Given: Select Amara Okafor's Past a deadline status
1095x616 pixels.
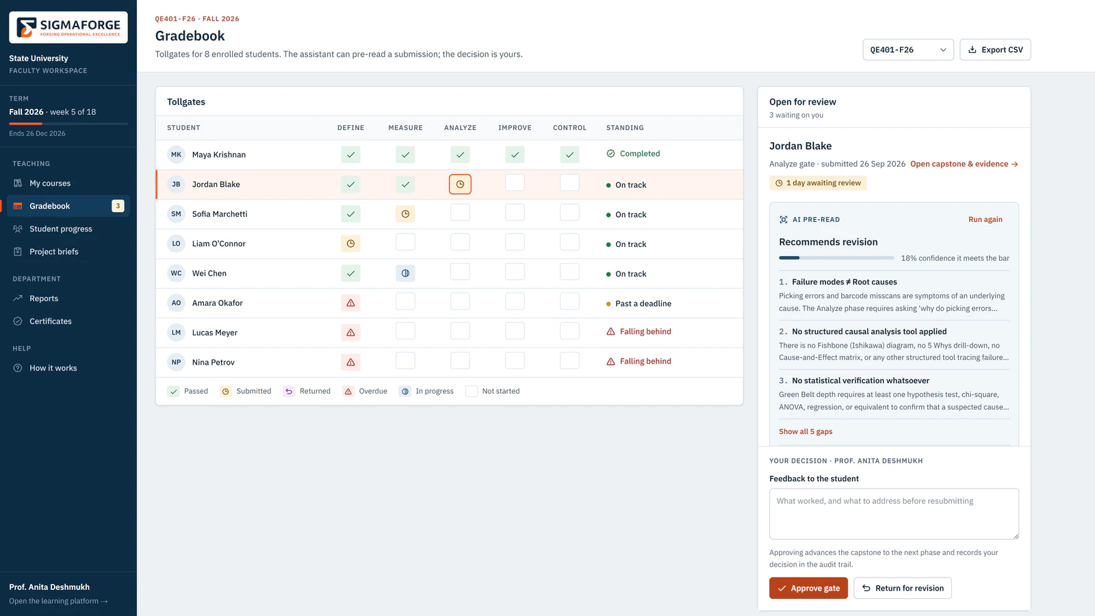Looking at the screenshot, I should 639,304.
